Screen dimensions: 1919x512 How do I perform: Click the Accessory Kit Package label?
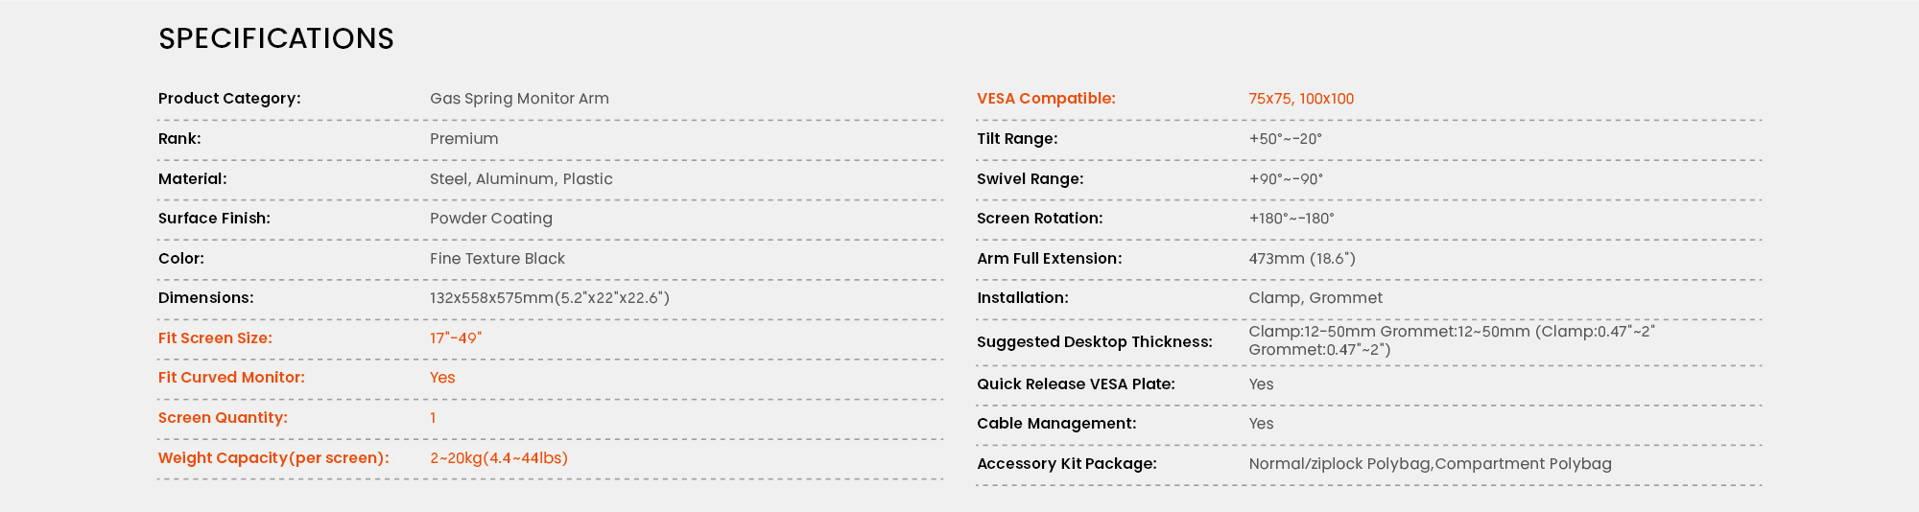click(1067, 464)
